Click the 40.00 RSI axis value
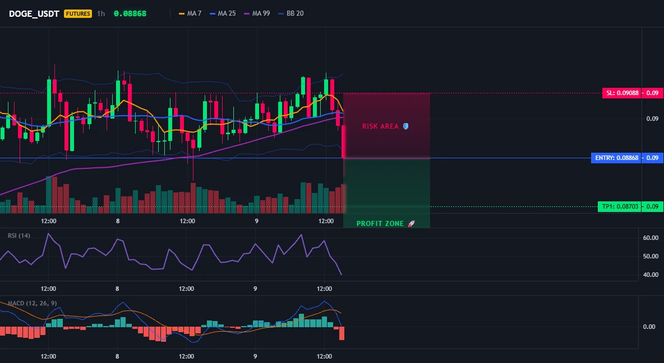664x363 pixels. click(x=651, y=275)
